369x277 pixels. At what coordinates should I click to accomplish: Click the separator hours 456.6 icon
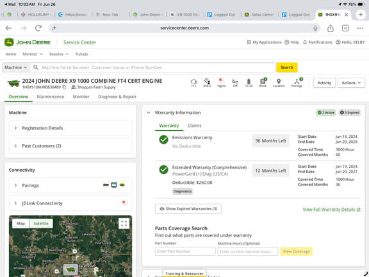pyautogui.click(x=207, y=83)
